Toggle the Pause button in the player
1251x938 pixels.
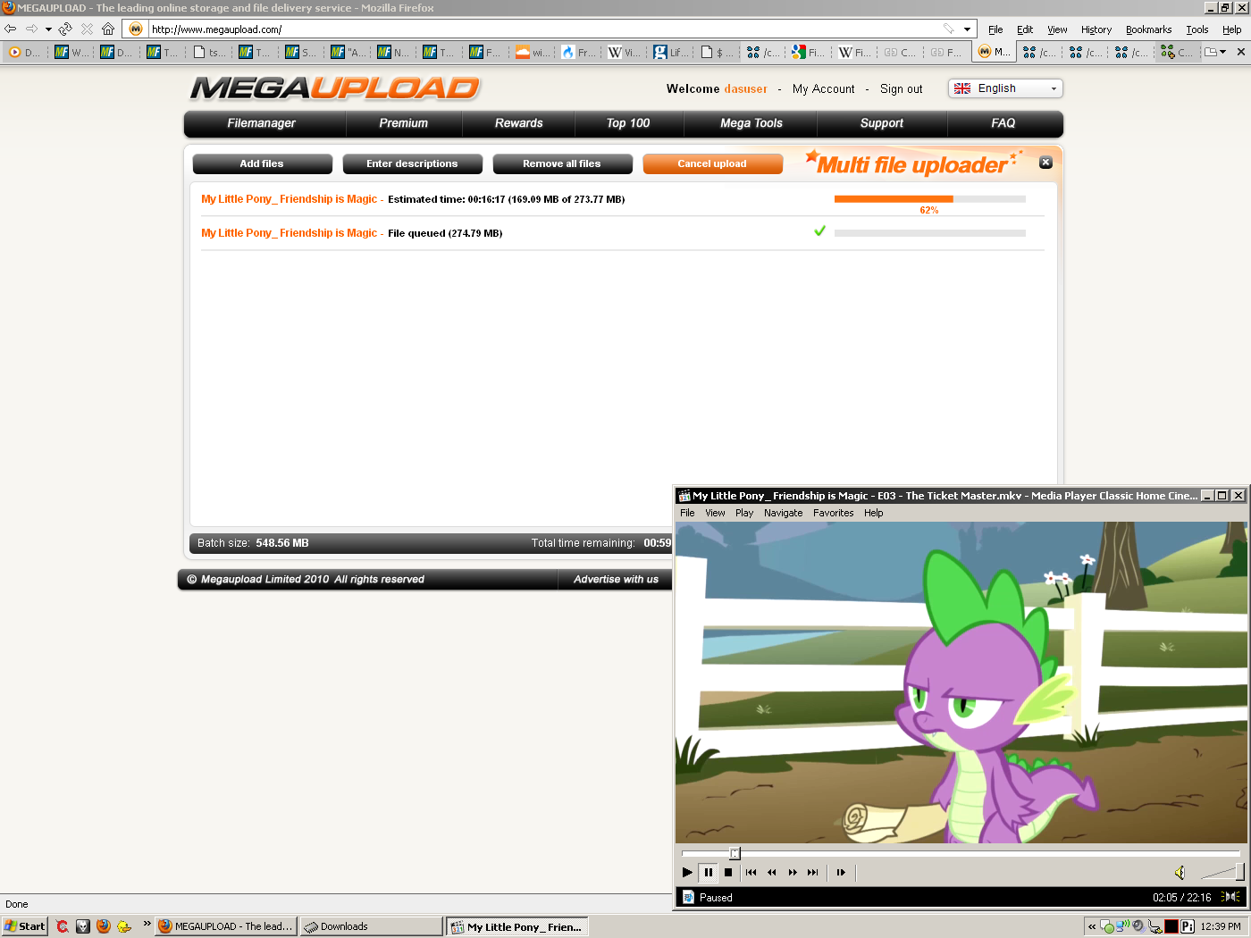[x=708, y=873]
